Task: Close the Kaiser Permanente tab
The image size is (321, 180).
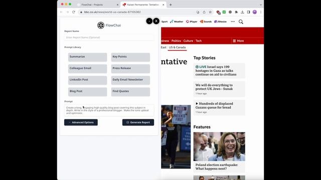Action: click(x=163, y=4)
